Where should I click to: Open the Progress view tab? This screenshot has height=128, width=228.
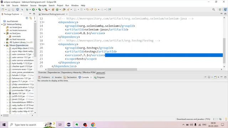point(99,78)
